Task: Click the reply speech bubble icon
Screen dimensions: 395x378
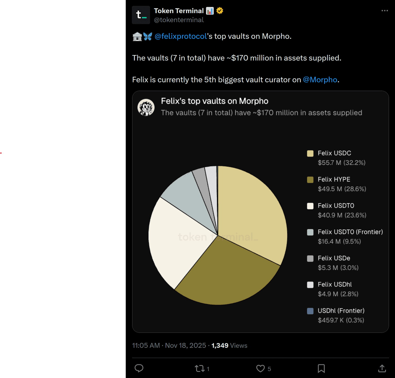Action: tap(139, 368)
